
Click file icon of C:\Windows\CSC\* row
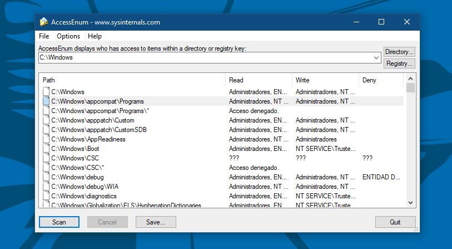[46, 168]
